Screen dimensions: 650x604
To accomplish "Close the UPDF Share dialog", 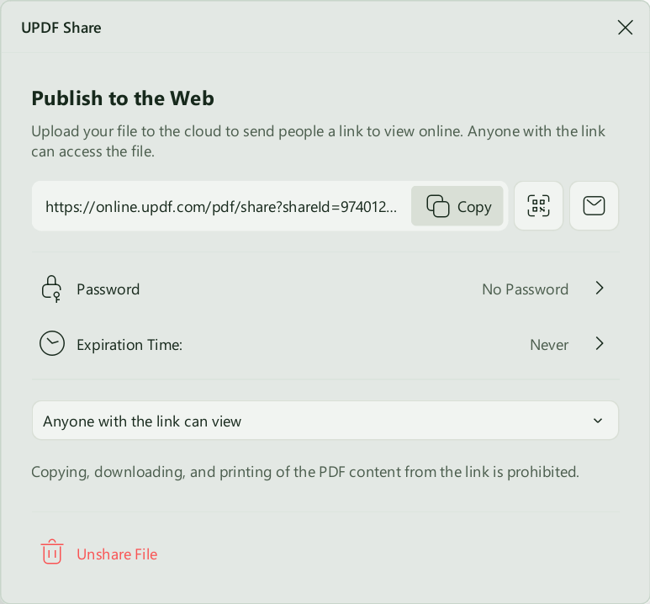I will pyautogui.click(x=625, y=28).
